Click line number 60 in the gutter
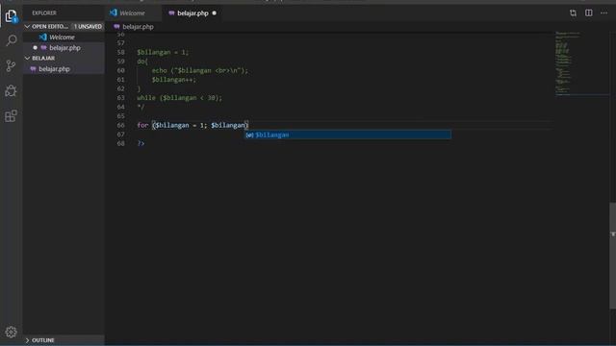Screen dimensions: 616x346 (x=120, y=70)
